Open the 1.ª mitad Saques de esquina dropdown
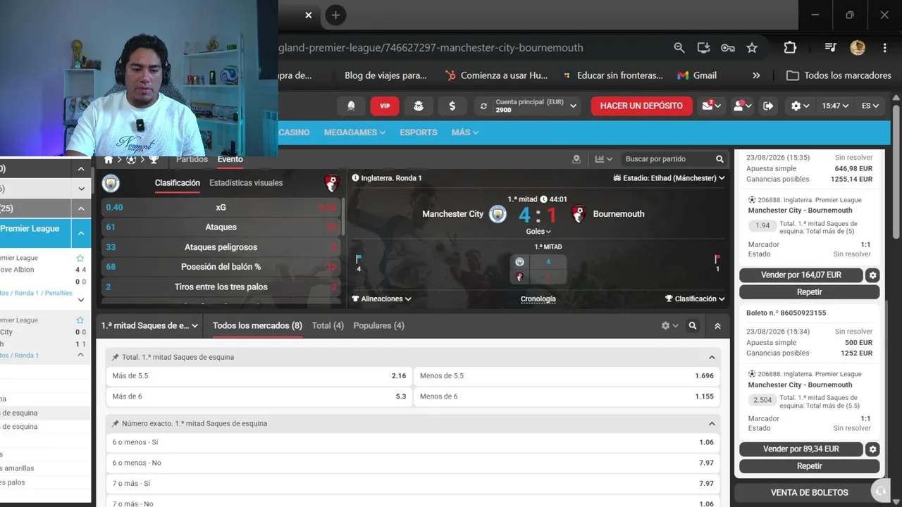 coord(150,326)
